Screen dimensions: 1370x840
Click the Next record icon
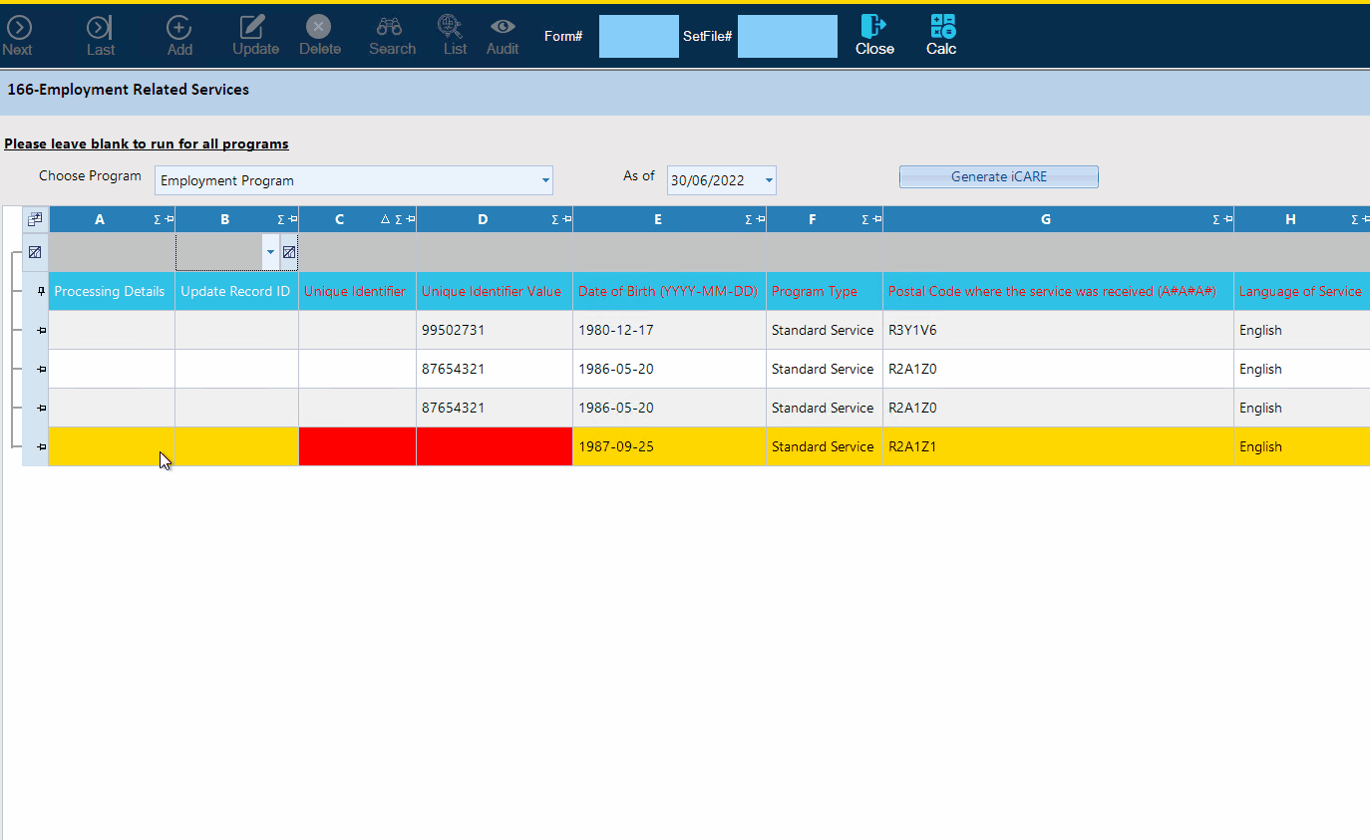coord(18,28)
